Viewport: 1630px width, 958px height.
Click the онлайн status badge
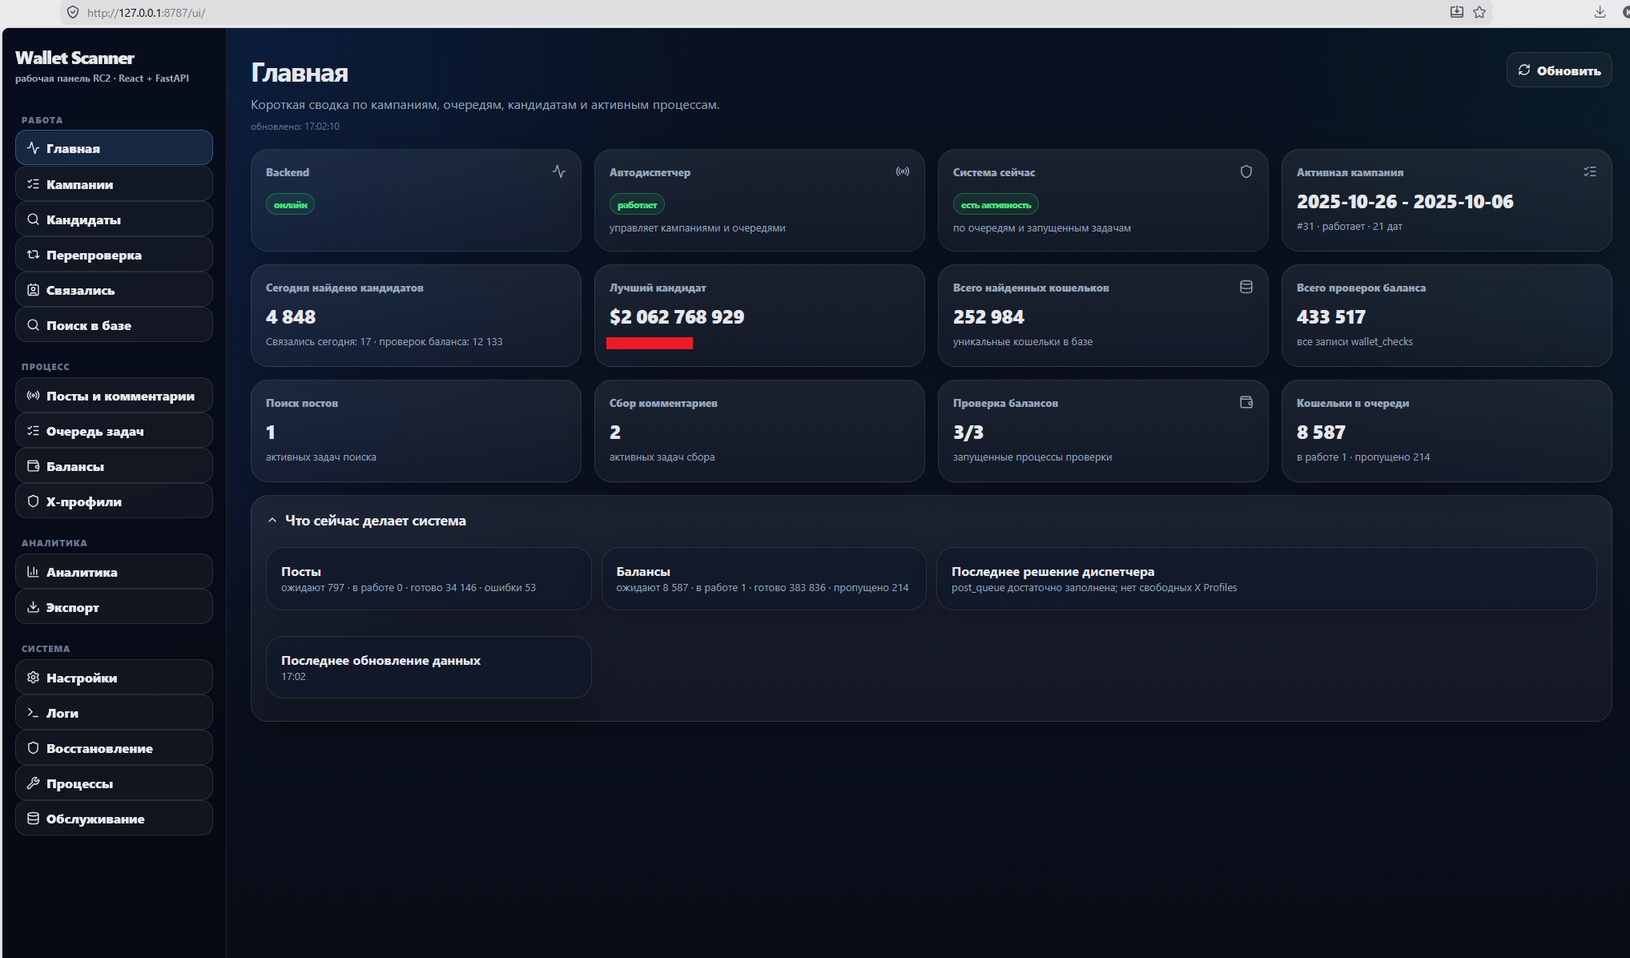click(290, 205)
